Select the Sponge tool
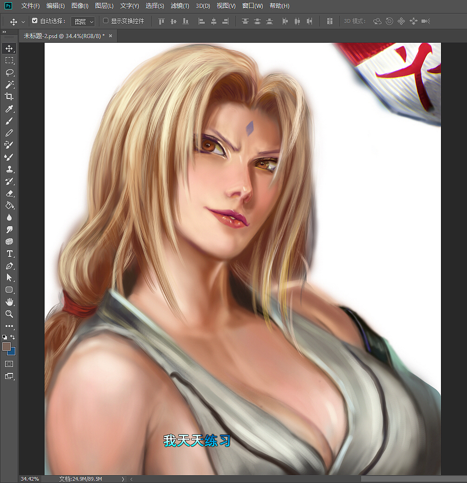 coord(9,241)
